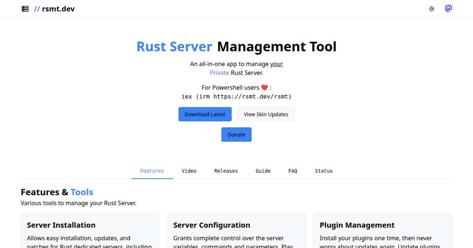473x248 pixels.
Task: Select the Guide tab
Action: [x=263, y=171]
